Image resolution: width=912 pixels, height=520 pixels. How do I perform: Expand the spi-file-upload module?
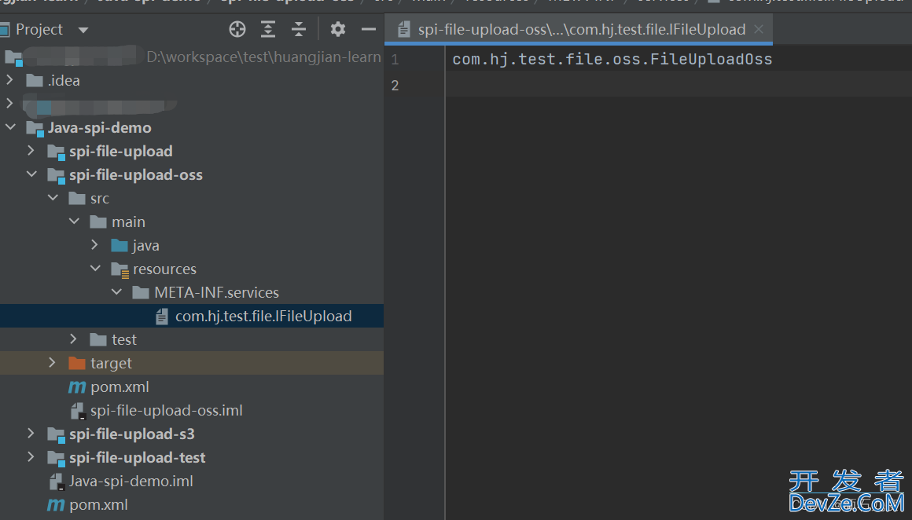click(x=31, y=151)
